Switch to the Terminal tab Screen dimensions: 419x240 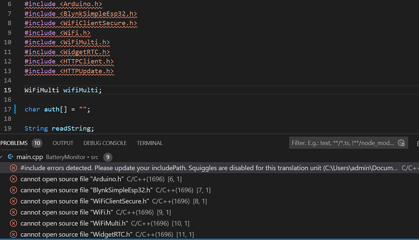click(149, 143)
